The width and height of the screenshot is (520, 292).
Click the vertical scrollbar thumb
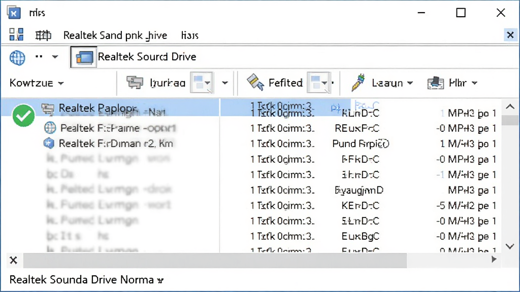[510, 120]
